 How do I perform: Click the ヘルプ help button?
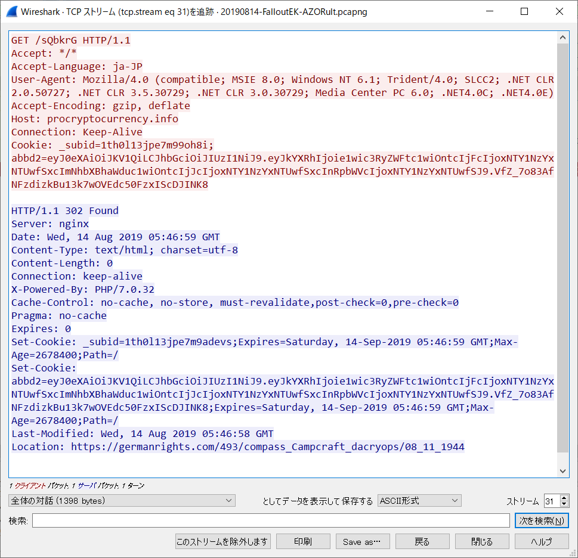tap(542, 541)
